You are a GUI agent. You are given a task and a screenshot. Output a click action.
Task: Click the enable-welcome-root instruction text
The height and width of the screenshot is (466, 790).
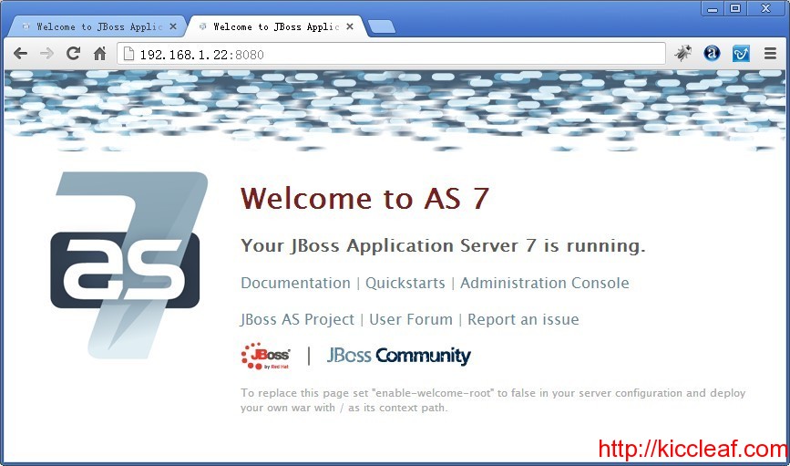coord(493,400)
